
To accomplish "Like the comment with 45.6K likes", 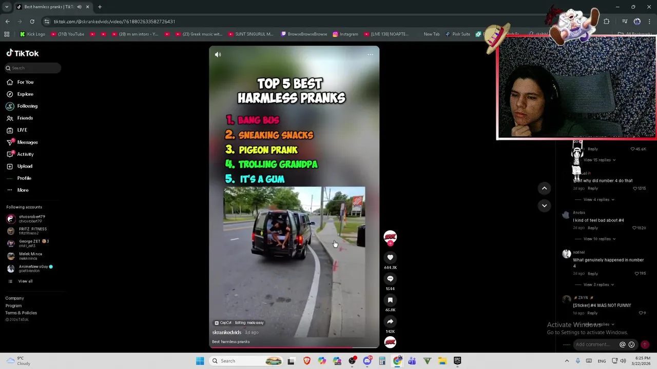I will (x=633, y=149).
